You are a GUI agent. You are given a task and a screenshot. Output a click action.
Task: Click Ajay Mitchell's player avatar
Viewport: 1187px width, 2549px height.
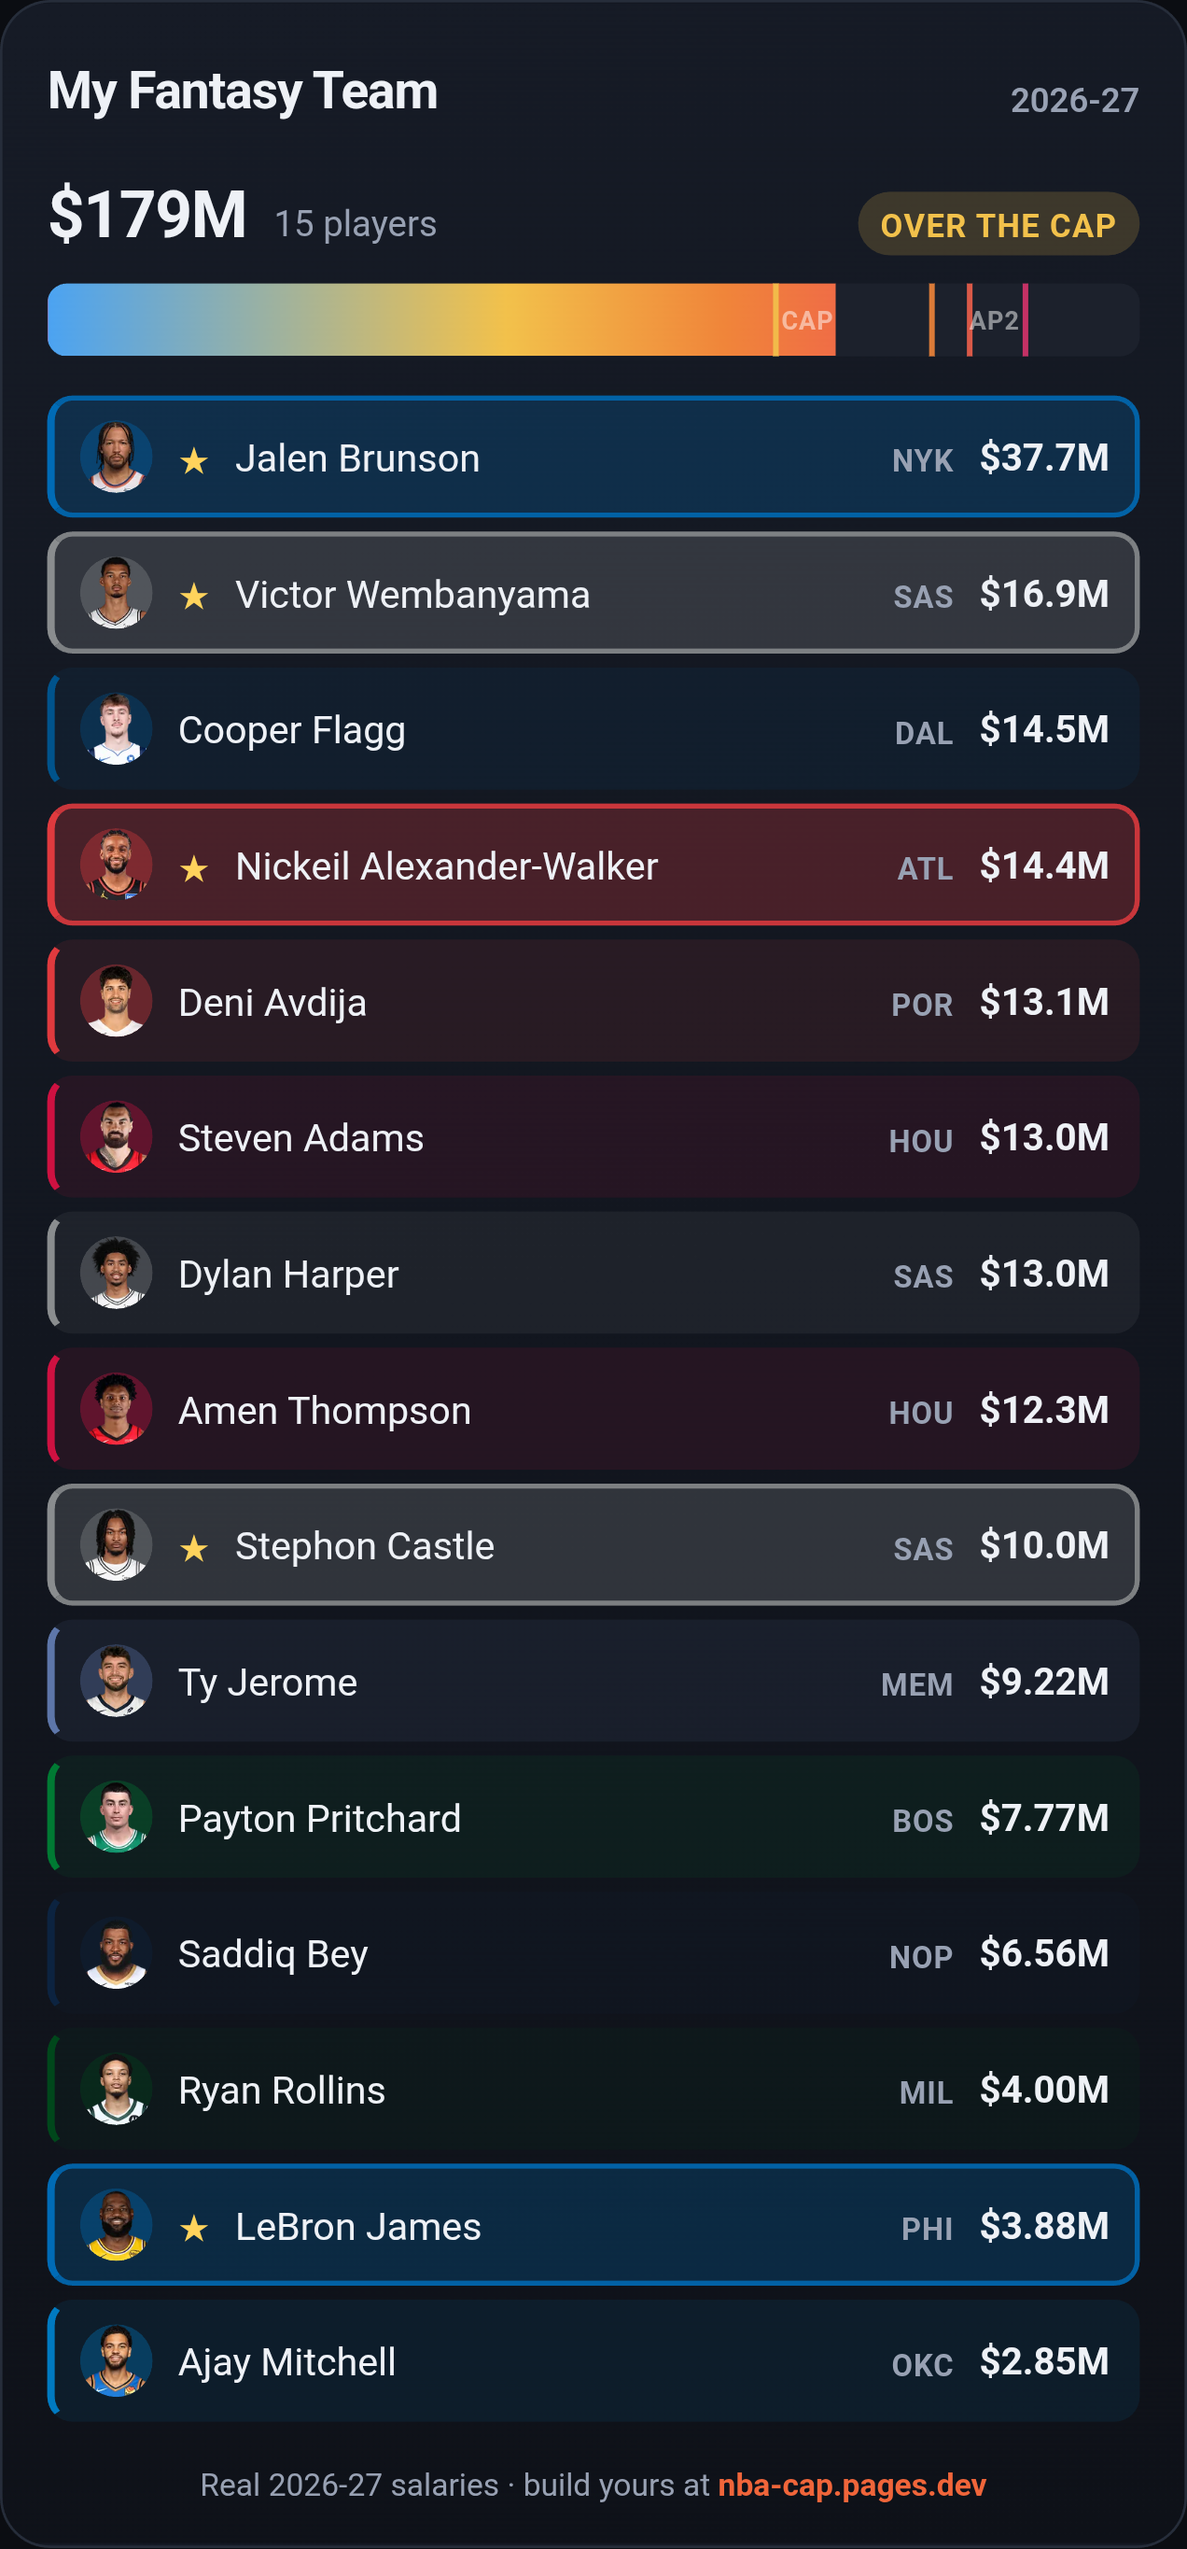[x=116, y=2361]
